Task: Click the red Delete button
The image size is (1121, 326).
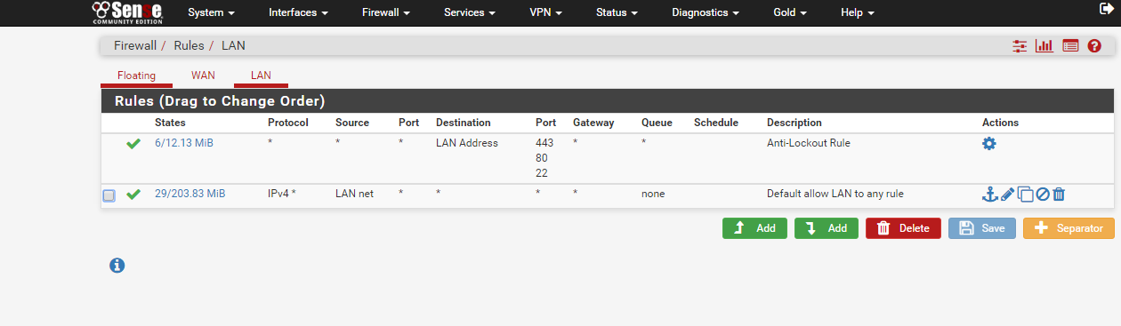Action: tap(903, 228)
